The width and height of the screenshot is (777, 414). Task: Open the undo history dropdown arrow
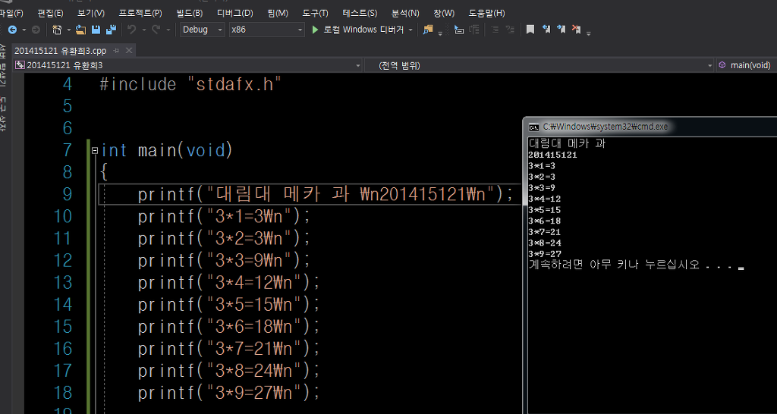pyautogui.click(x=143, y=30)
